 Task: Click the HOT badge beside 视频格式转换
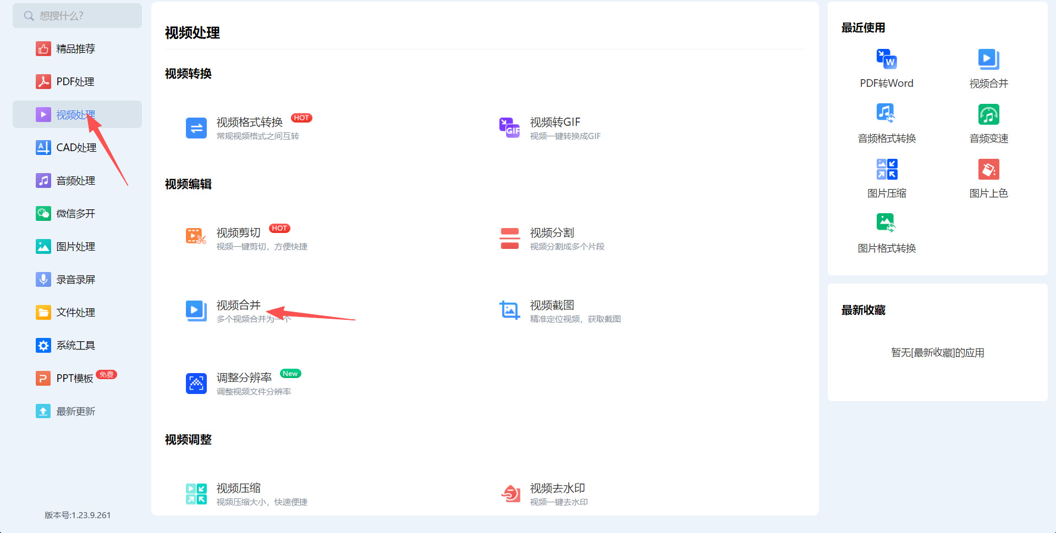[x=301, y=118]
